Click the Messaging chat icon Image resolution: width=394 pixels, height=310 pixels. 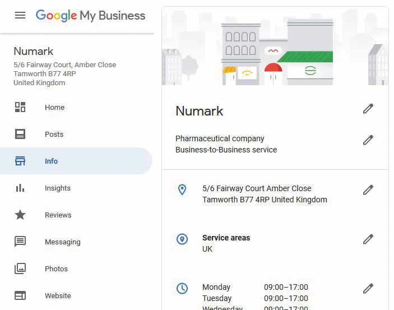coord(20,242)
